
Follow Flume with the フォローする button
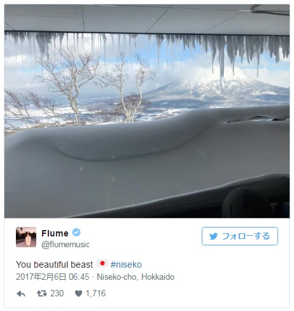pyautogui.click(x=240, y=236)
